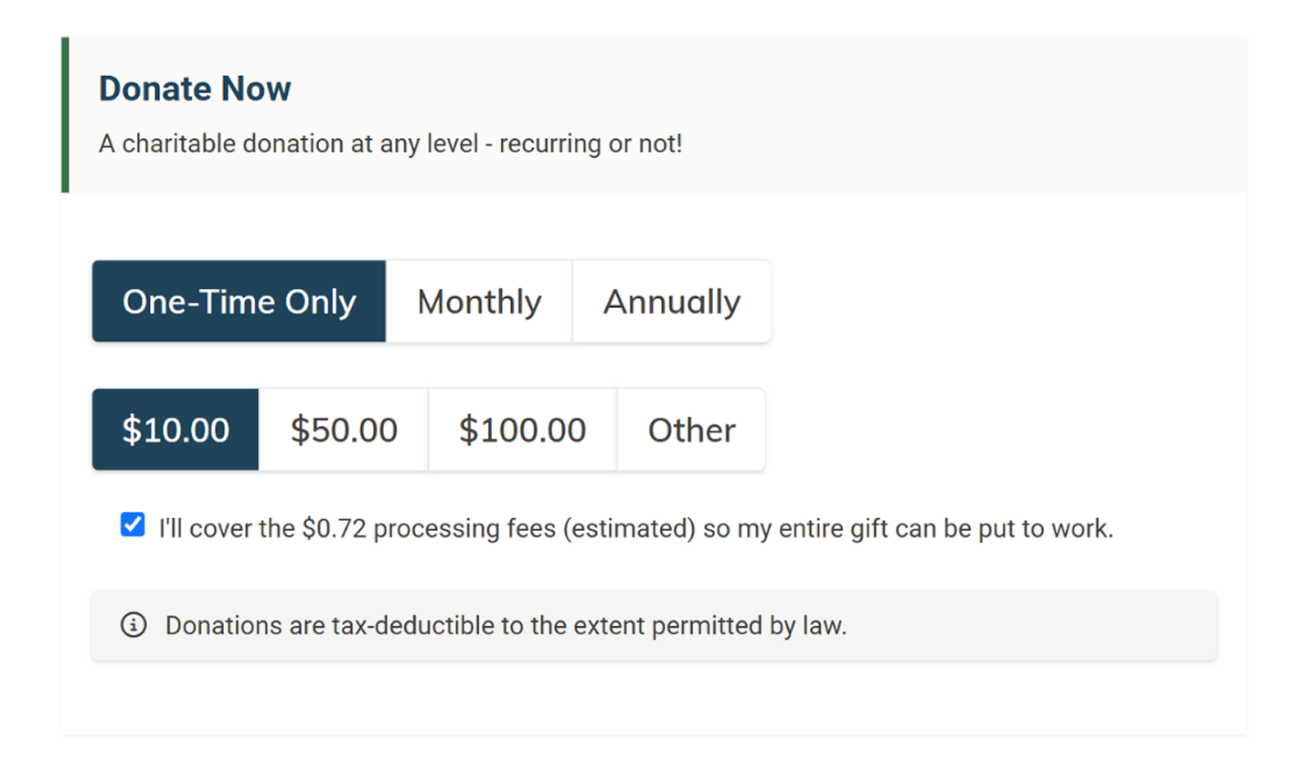
Task: Click the "I'll cover the" fee label text
Action: coord(227,529)
